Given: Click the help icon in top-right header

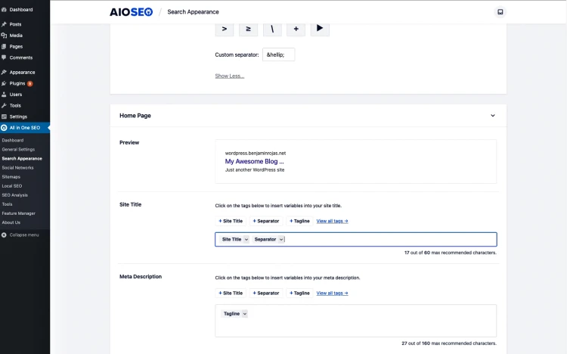Looking at the screenshot, I should (500, 12).
